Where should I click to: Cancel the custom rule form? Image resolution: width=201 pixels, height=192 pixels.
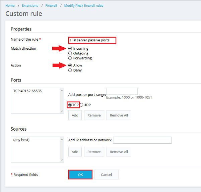coord(106,175)
